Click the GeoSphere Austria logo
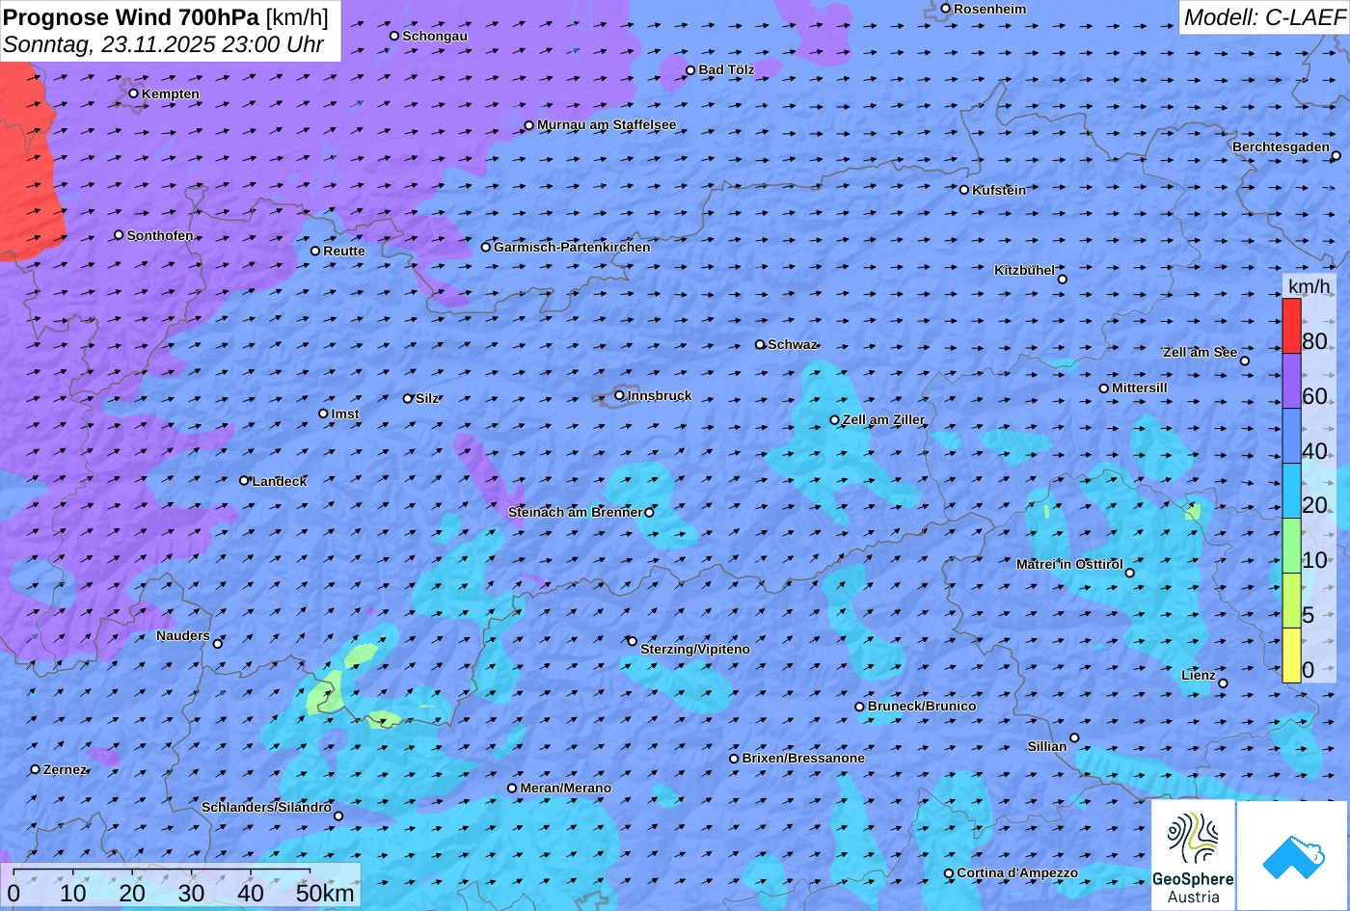The width and height of the screenshot is (1350, 911). 1193,855
